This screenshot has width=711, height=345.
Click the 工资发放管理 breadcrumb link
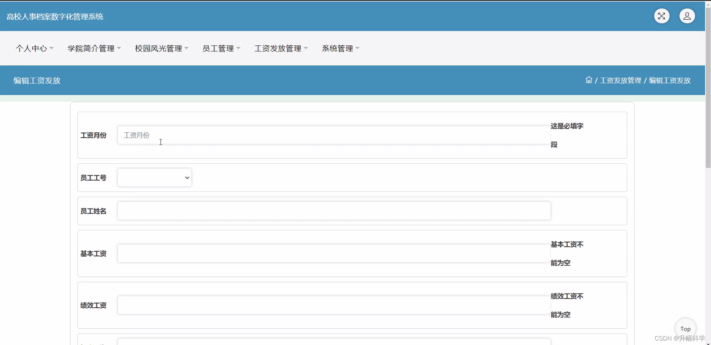point(621,80)
